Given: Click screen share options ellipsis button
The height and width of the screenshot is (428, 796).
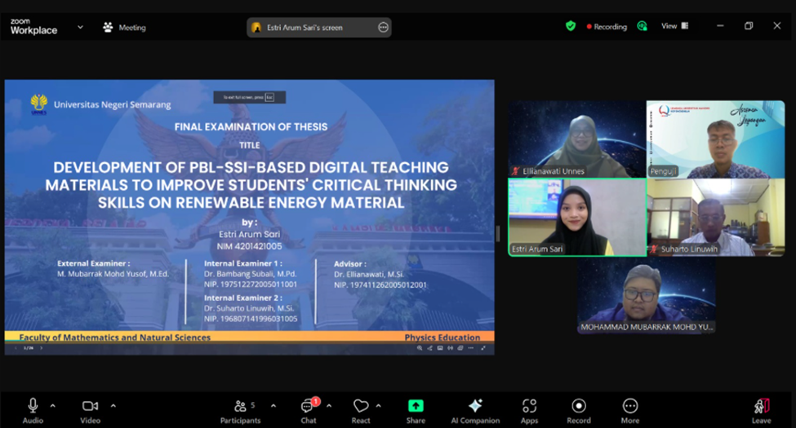Looking at the screenshot, I should click(383, 28).
